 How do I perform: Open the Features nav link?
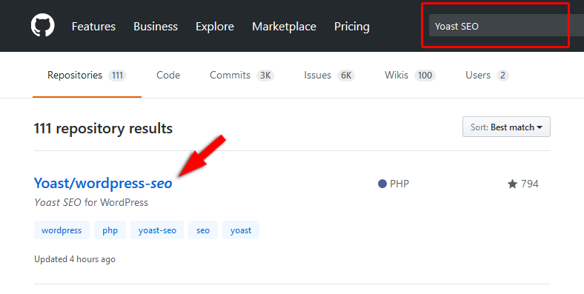[93, 27]
